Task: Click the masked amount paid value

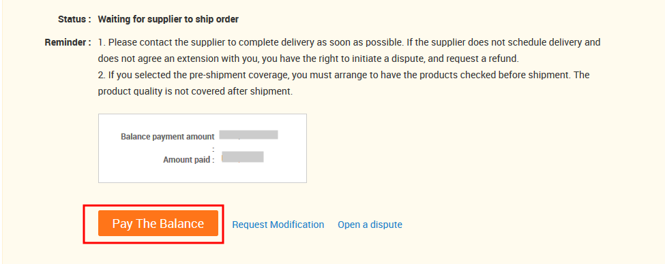Action: pos(243,157)
